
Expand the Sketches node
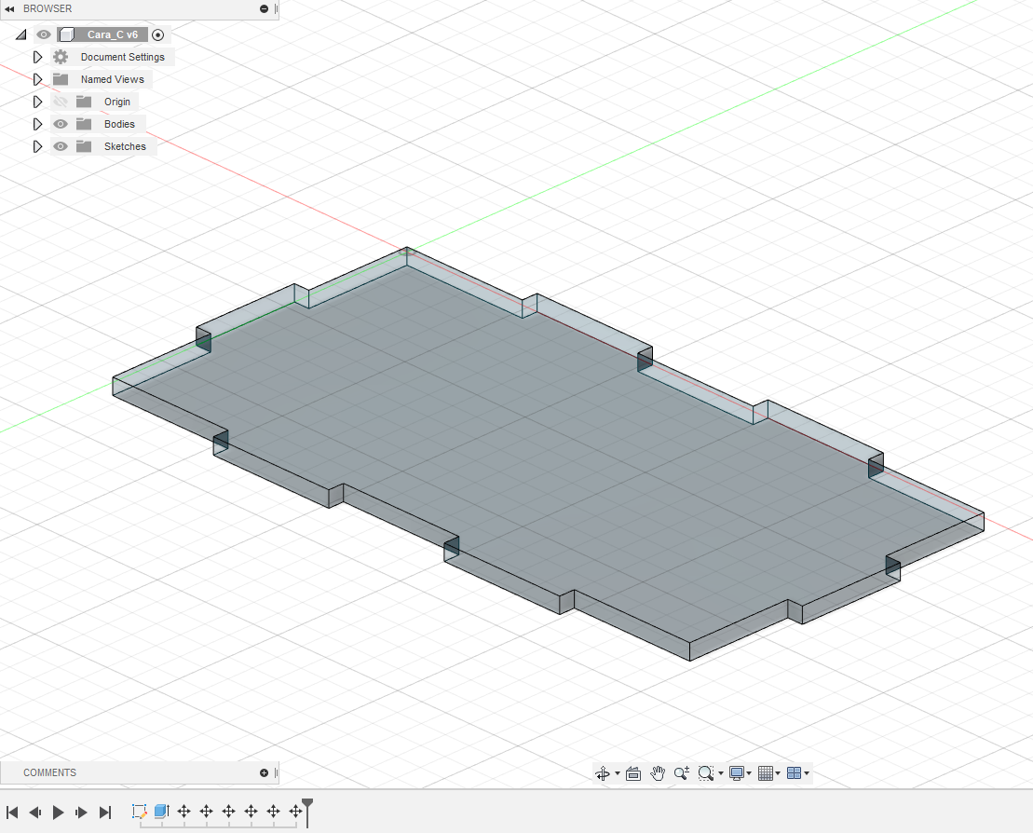coord(37,146)
